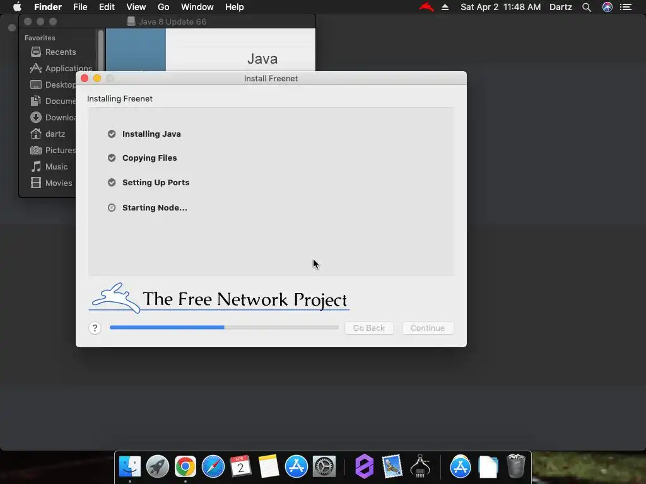Open Spotlight search magnifier icon
This screenshot has width=646, height=484.
point(587,7)
